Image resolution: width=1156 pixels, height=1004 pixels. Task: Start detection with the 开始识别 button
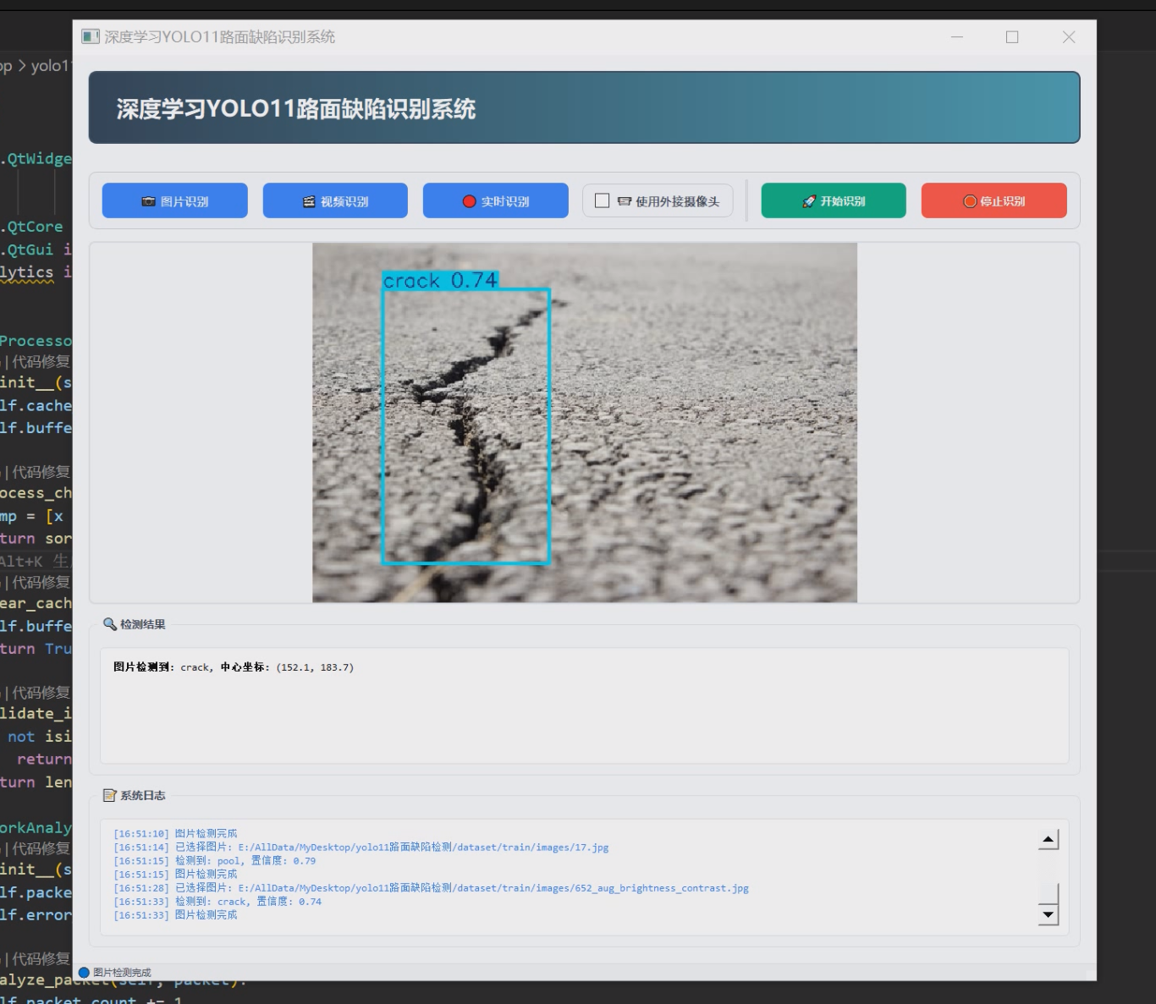point(833,200)
